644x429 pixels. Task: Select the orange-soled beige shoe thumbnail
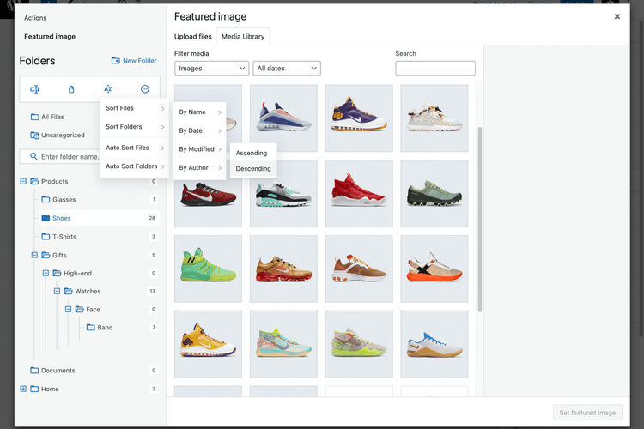tap(434, 269)
